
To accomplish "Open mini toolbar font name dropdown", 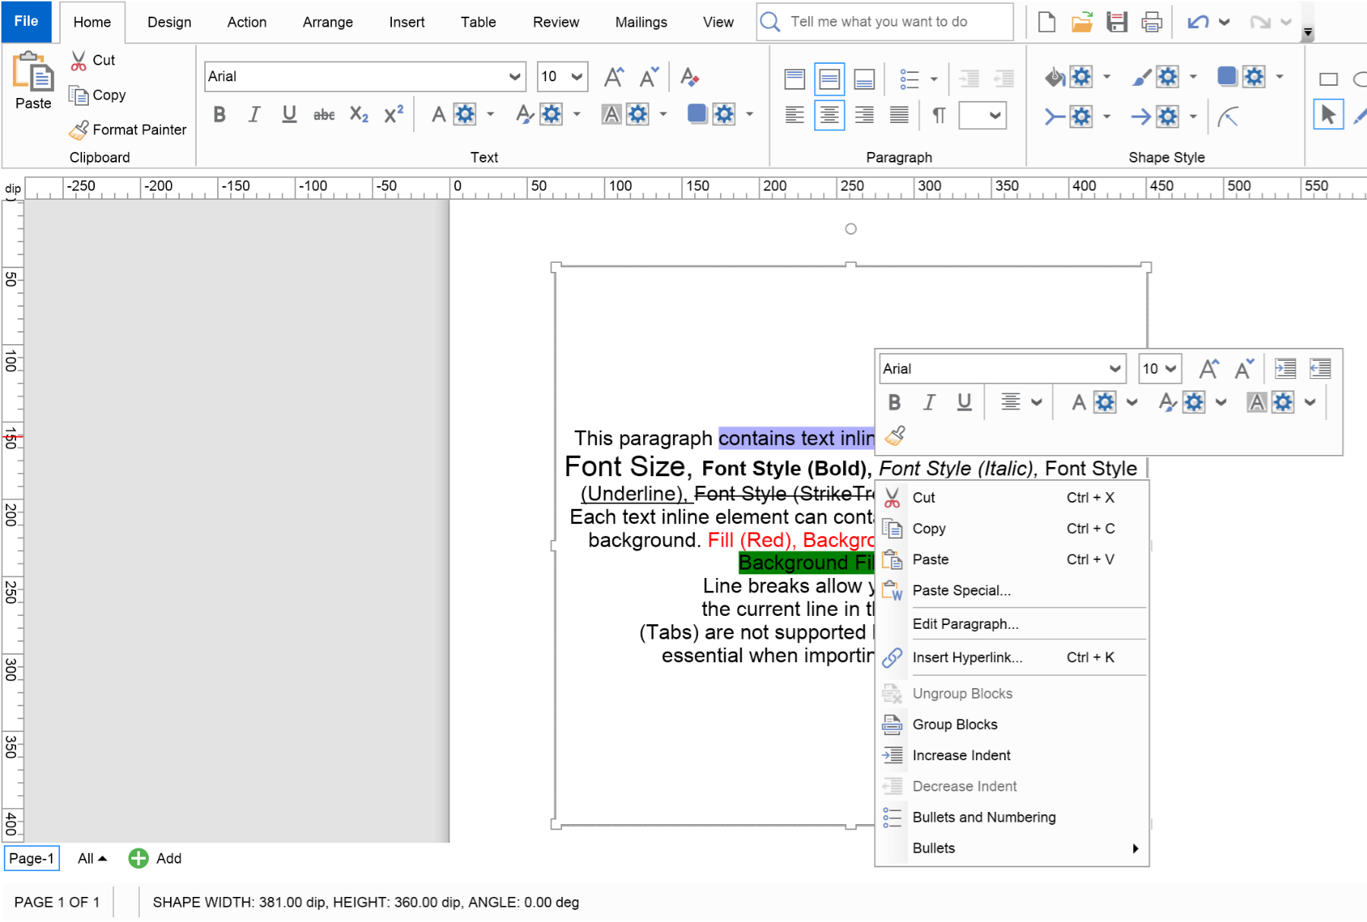I will (x=1115, y=369).
